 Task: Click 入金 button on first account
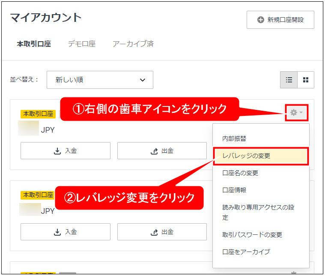[66, 151]
